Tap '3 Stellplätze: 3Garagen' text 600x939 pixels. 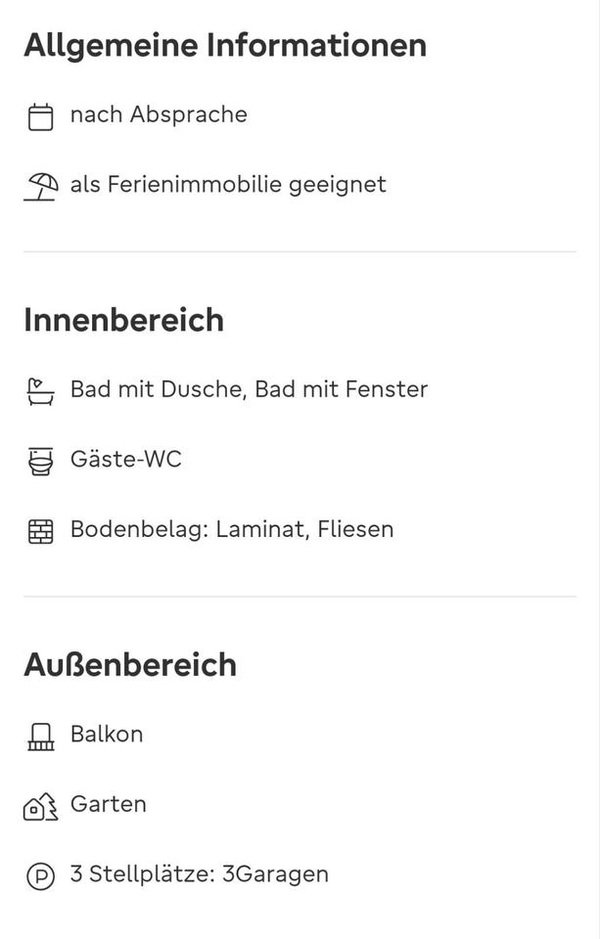pyautogui.click(x=200, y=874)
